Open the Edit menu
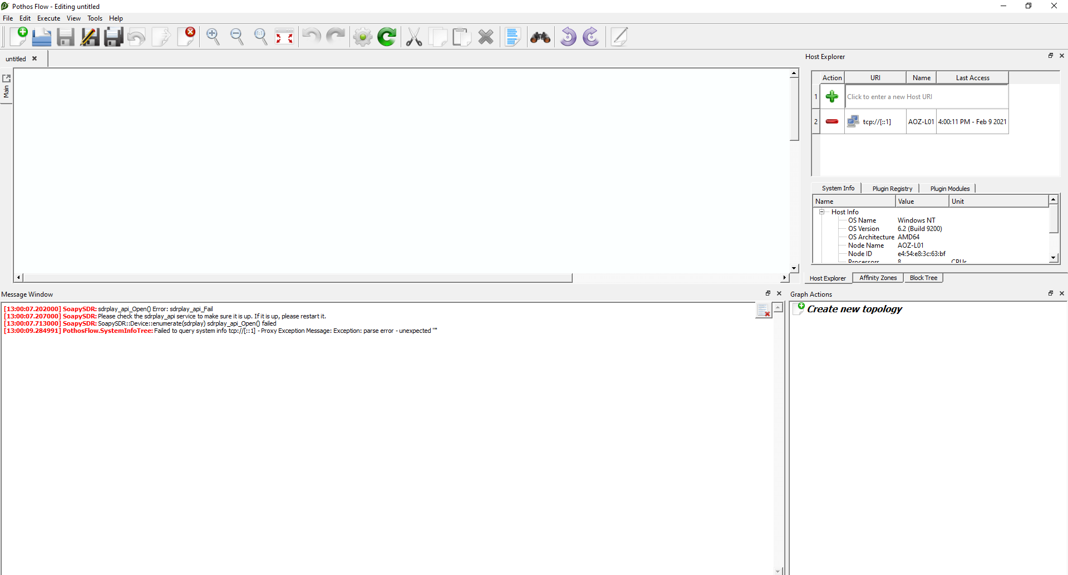Screen dimensions: 1068x575 click(25, 18)
